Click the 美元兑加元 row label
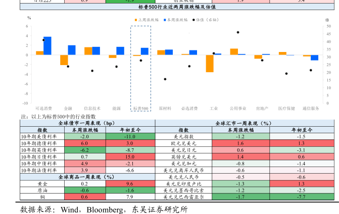339x214 pixels. tap(183, 164)
